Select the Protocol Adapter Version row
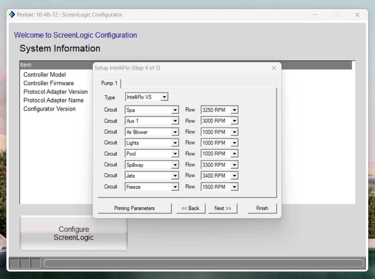This screenshot has width=375, height=279. [55, 92]
